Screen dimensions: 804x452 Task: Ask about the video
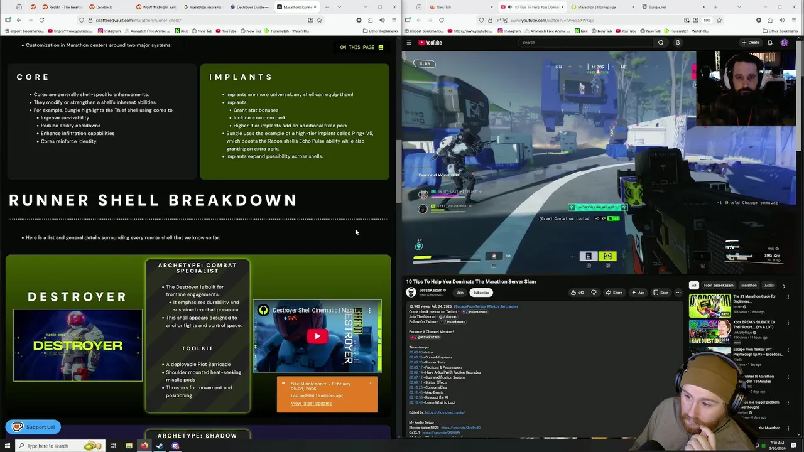point(638,293)
